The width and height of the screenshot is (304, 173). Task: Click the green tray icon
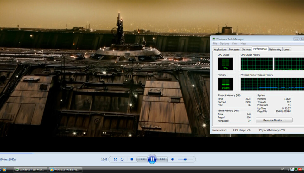[x=296, y=170]
